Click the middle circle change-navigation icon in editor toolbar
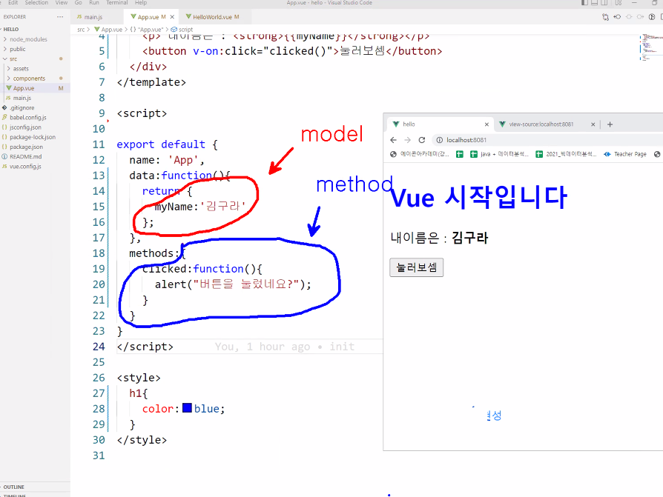Image resolution: width=663 pixels, height=497 pixels. 629,17
